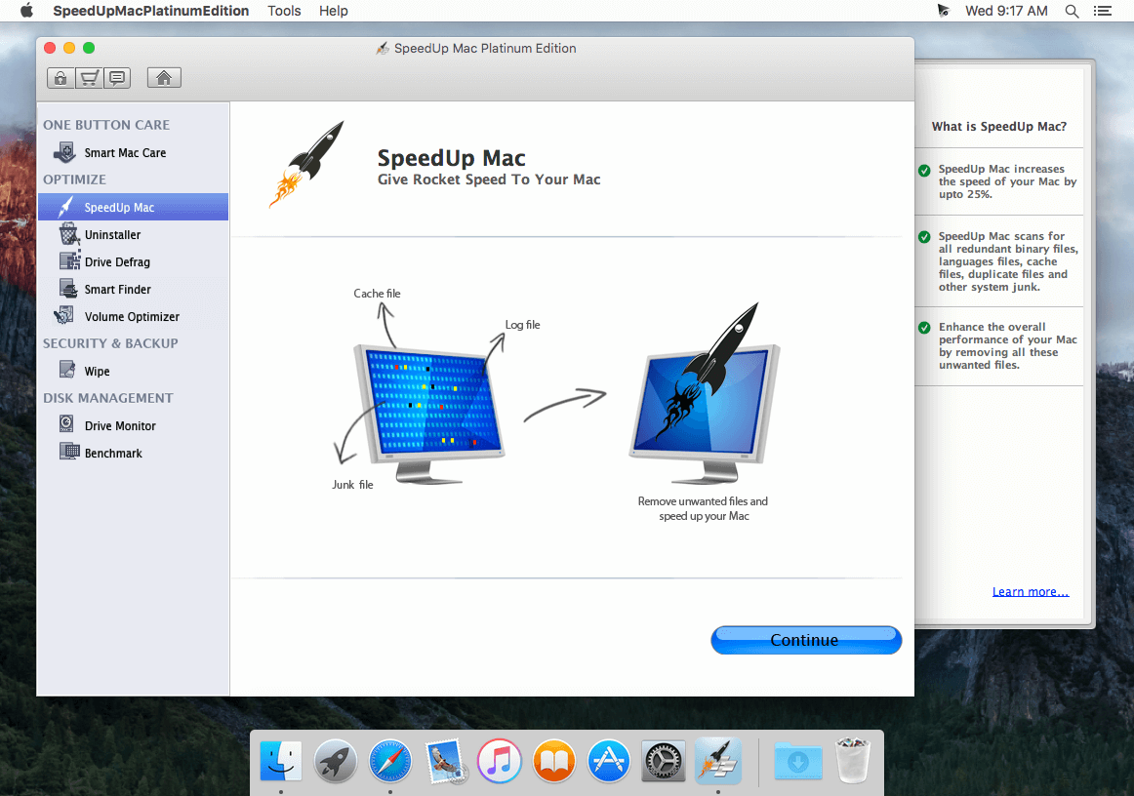
Task: Click the 'OPTIMIZE' section header
Action: pos(74,179)
